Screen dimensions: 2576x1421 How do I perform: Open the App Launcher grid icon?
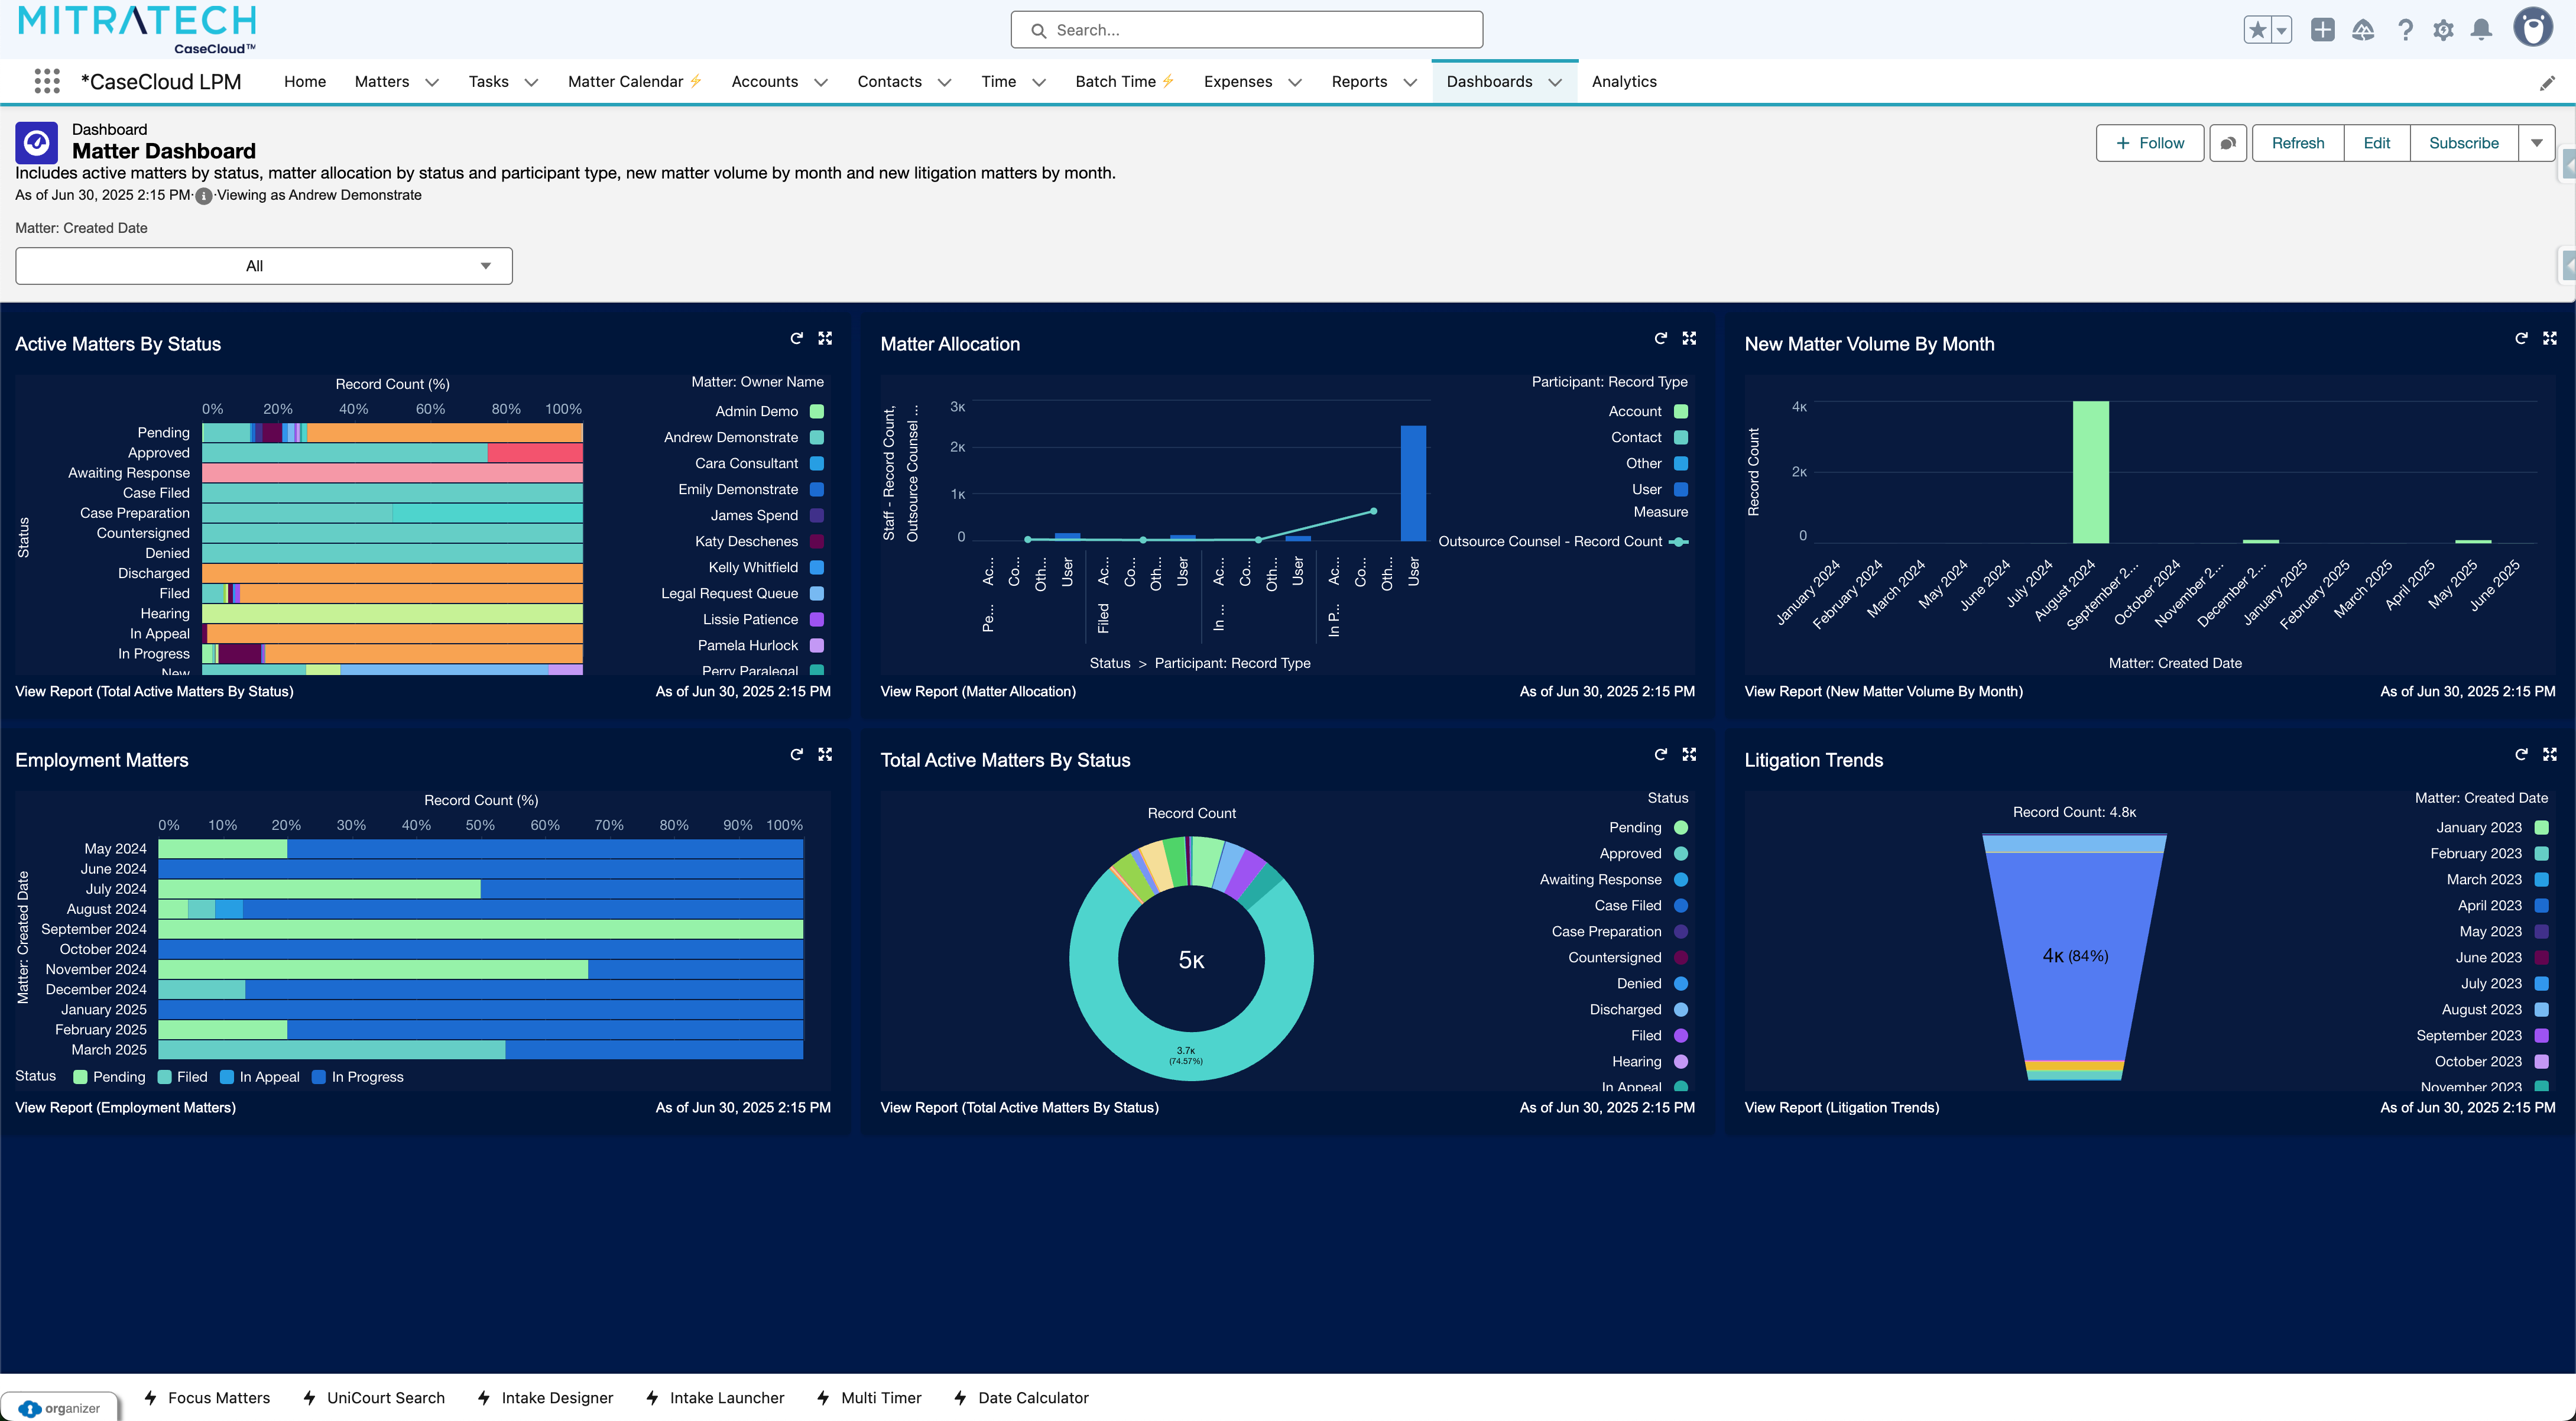[x=47, y=81]
